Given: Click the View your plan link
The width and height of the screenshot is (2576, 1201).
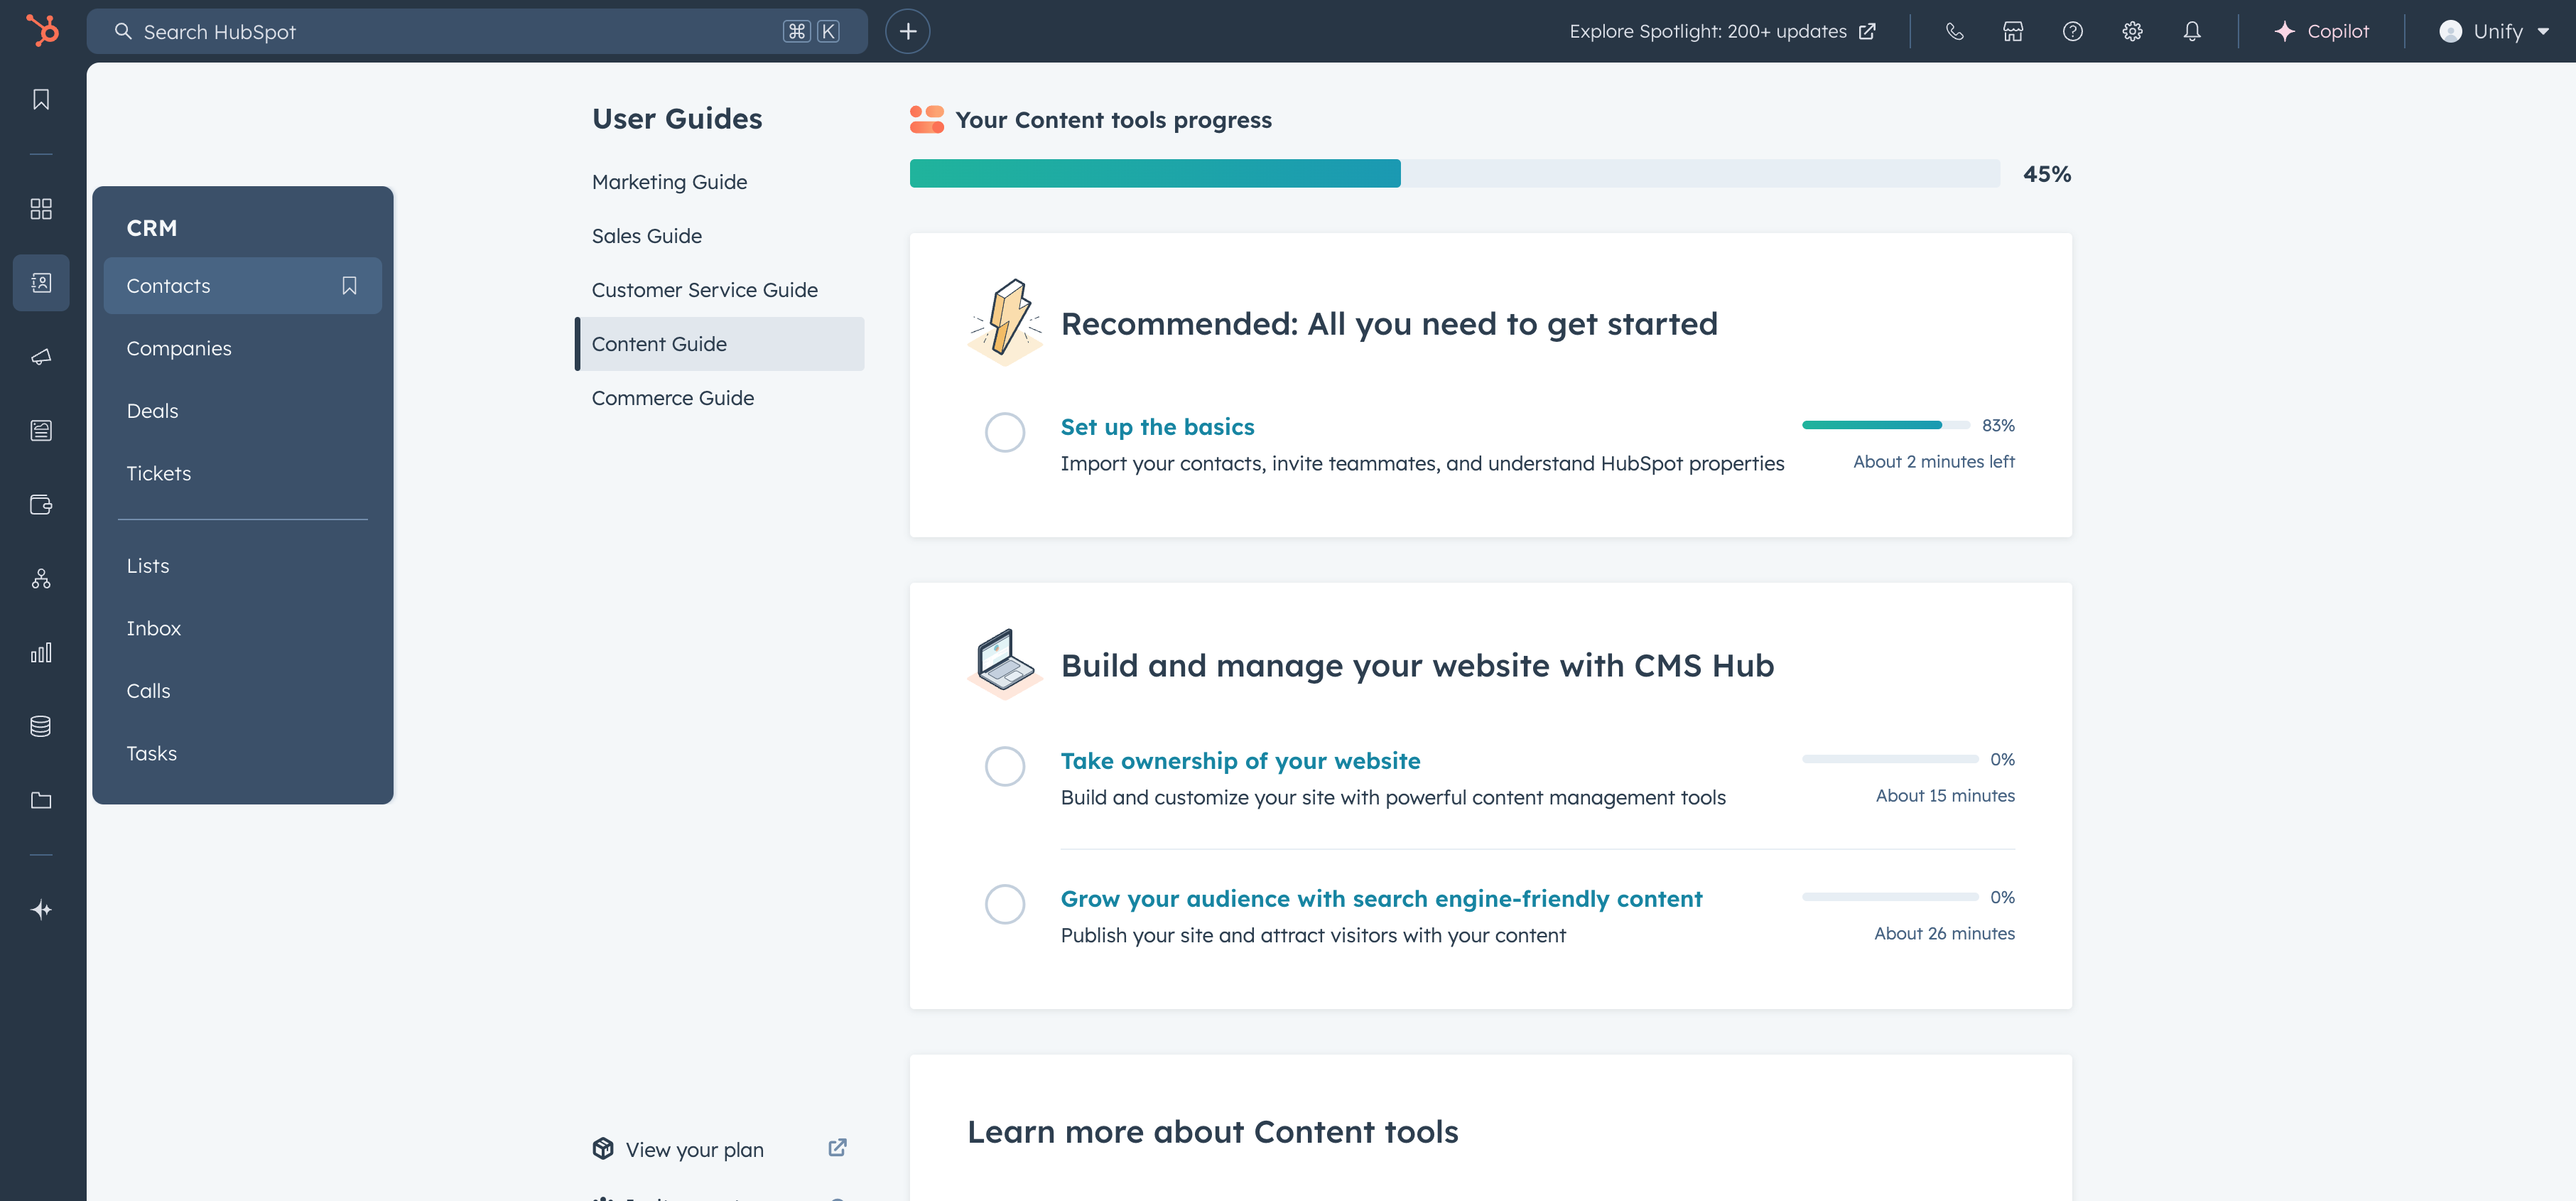Looking at the screenshot, I should coord(694,1149).
